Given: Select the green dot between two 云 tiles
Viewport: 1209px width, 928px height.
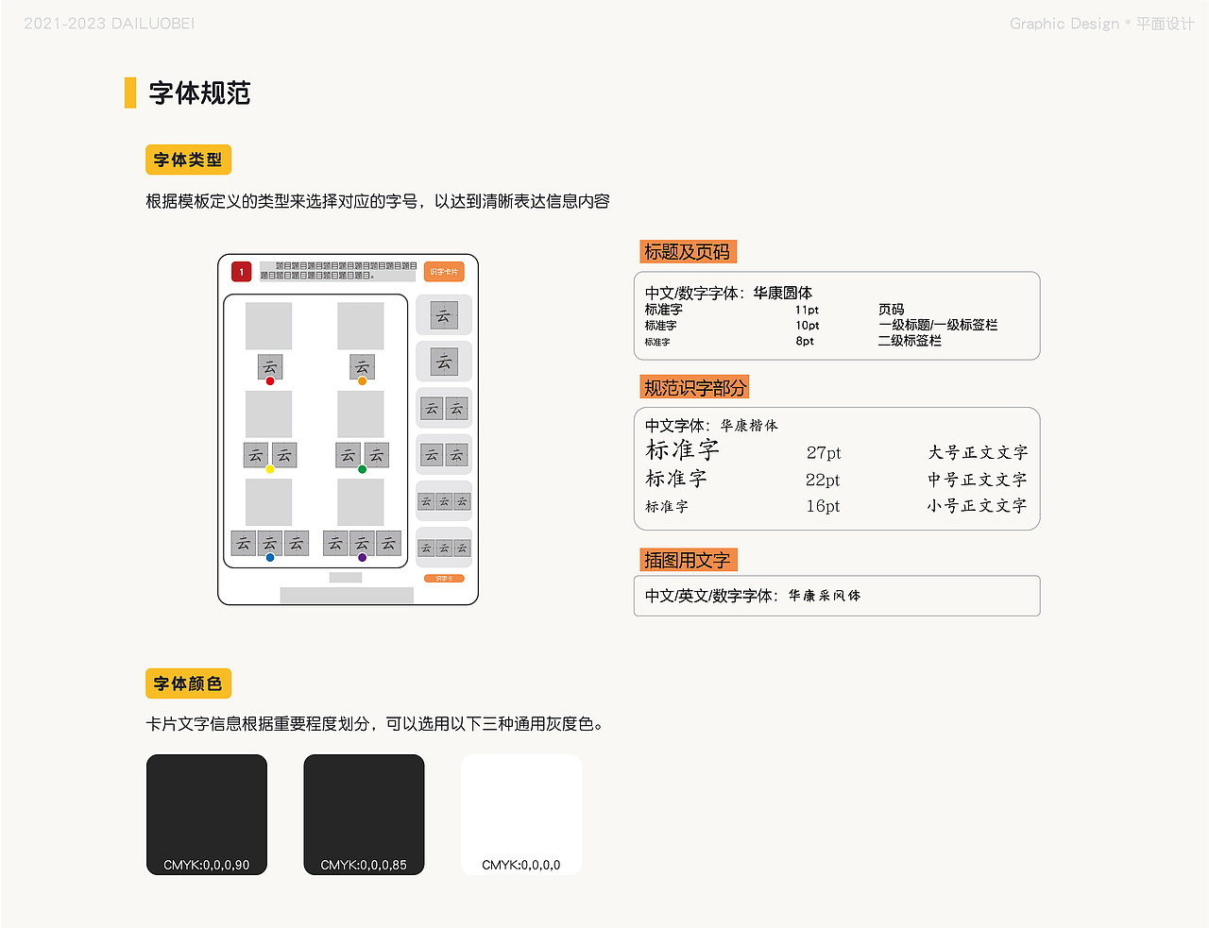Looking at the screenshot, I should pyautogui.click(x=363, y=469).
